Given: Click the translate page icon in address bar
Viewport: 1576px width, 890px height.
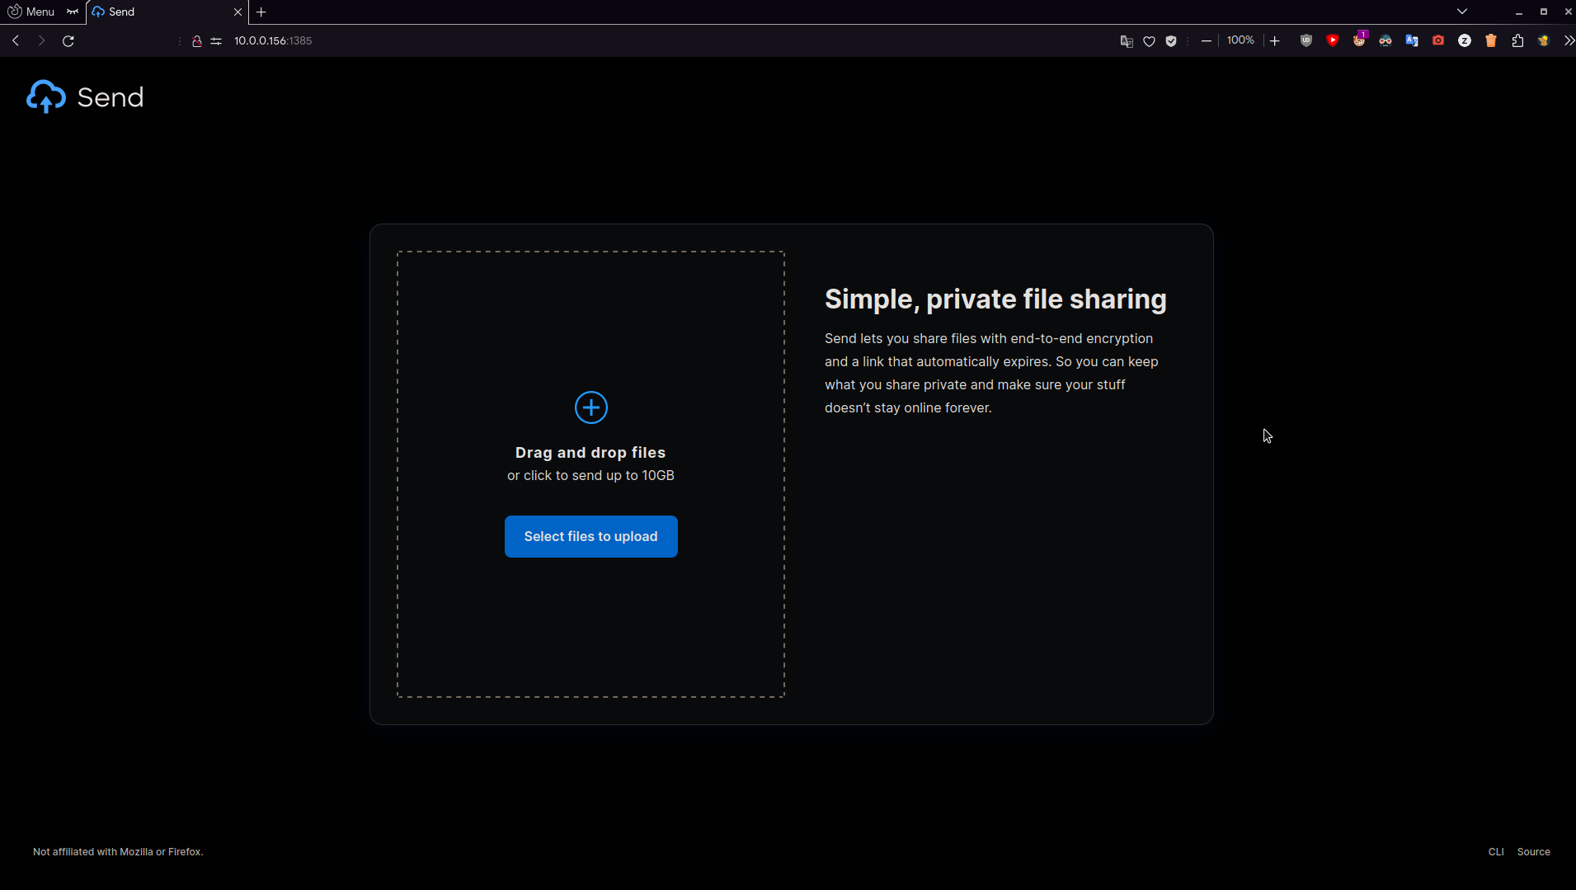Looking at the screenshot, I should 1127,41.
